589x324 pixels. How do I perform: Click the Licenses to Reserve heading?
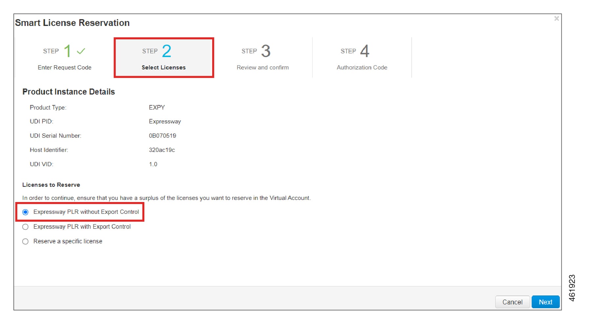point(51,185)
